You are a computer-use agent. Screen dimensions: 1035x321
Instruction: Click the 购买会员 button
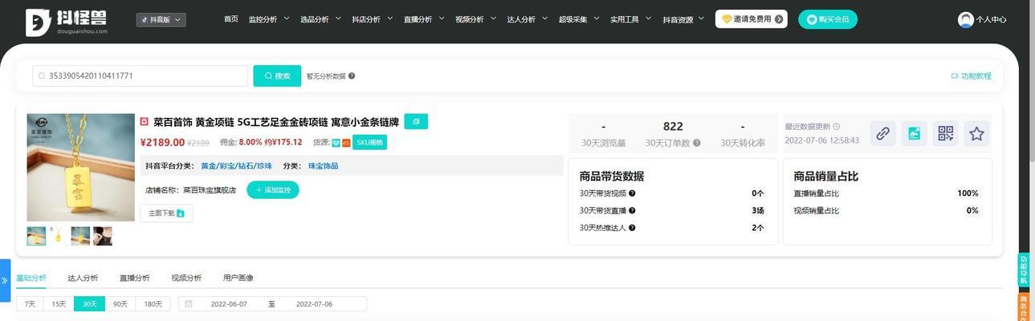point(828,19)
